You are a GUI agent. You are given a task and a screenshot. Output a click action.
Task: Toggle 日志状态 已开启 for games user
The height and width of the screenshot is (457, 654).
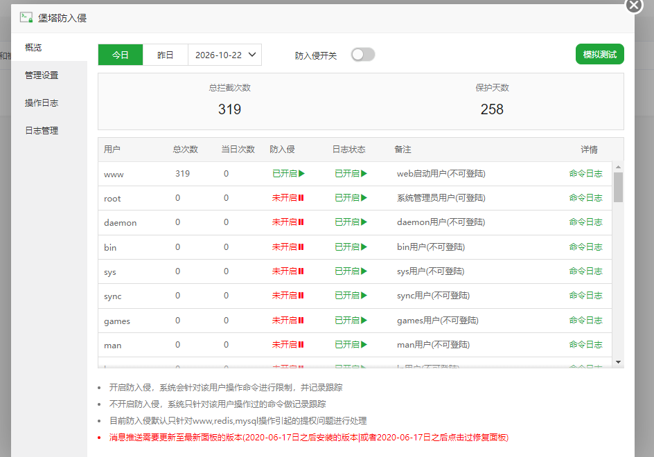click(x=351, y=320)
